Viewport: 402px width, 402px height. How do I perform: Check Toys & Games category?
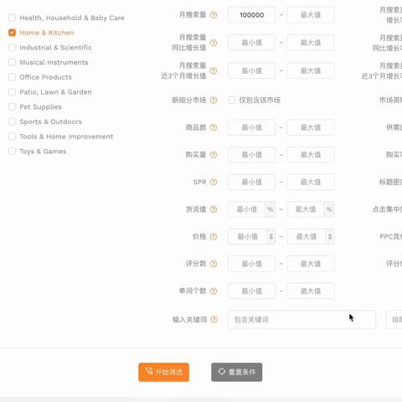(x=12, y=152)
